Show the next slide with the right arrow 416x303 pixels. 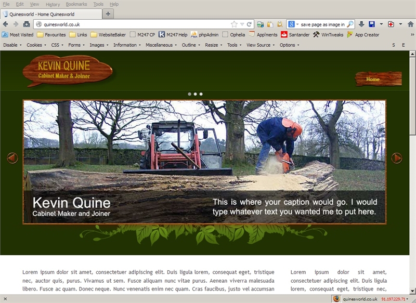pos(397,158)
